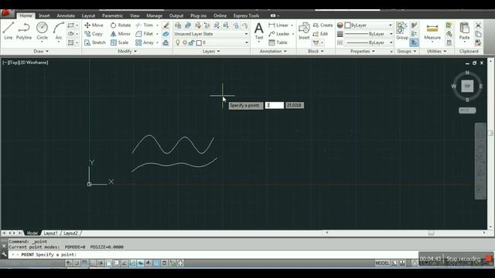Start the Array command
The image size is (495, 278).
[x=145, y=42]
